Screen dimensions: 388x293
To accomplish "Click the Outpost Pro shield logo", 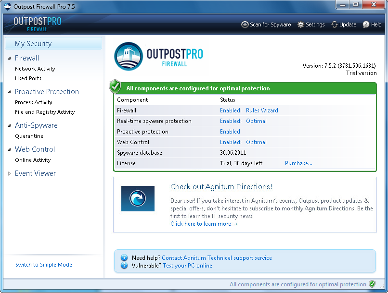I will [x=128, y=56].
